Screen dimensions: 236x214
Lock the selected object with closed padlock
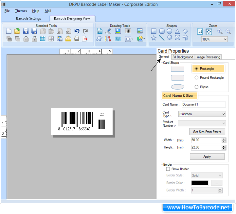click(x=26, y=39)
